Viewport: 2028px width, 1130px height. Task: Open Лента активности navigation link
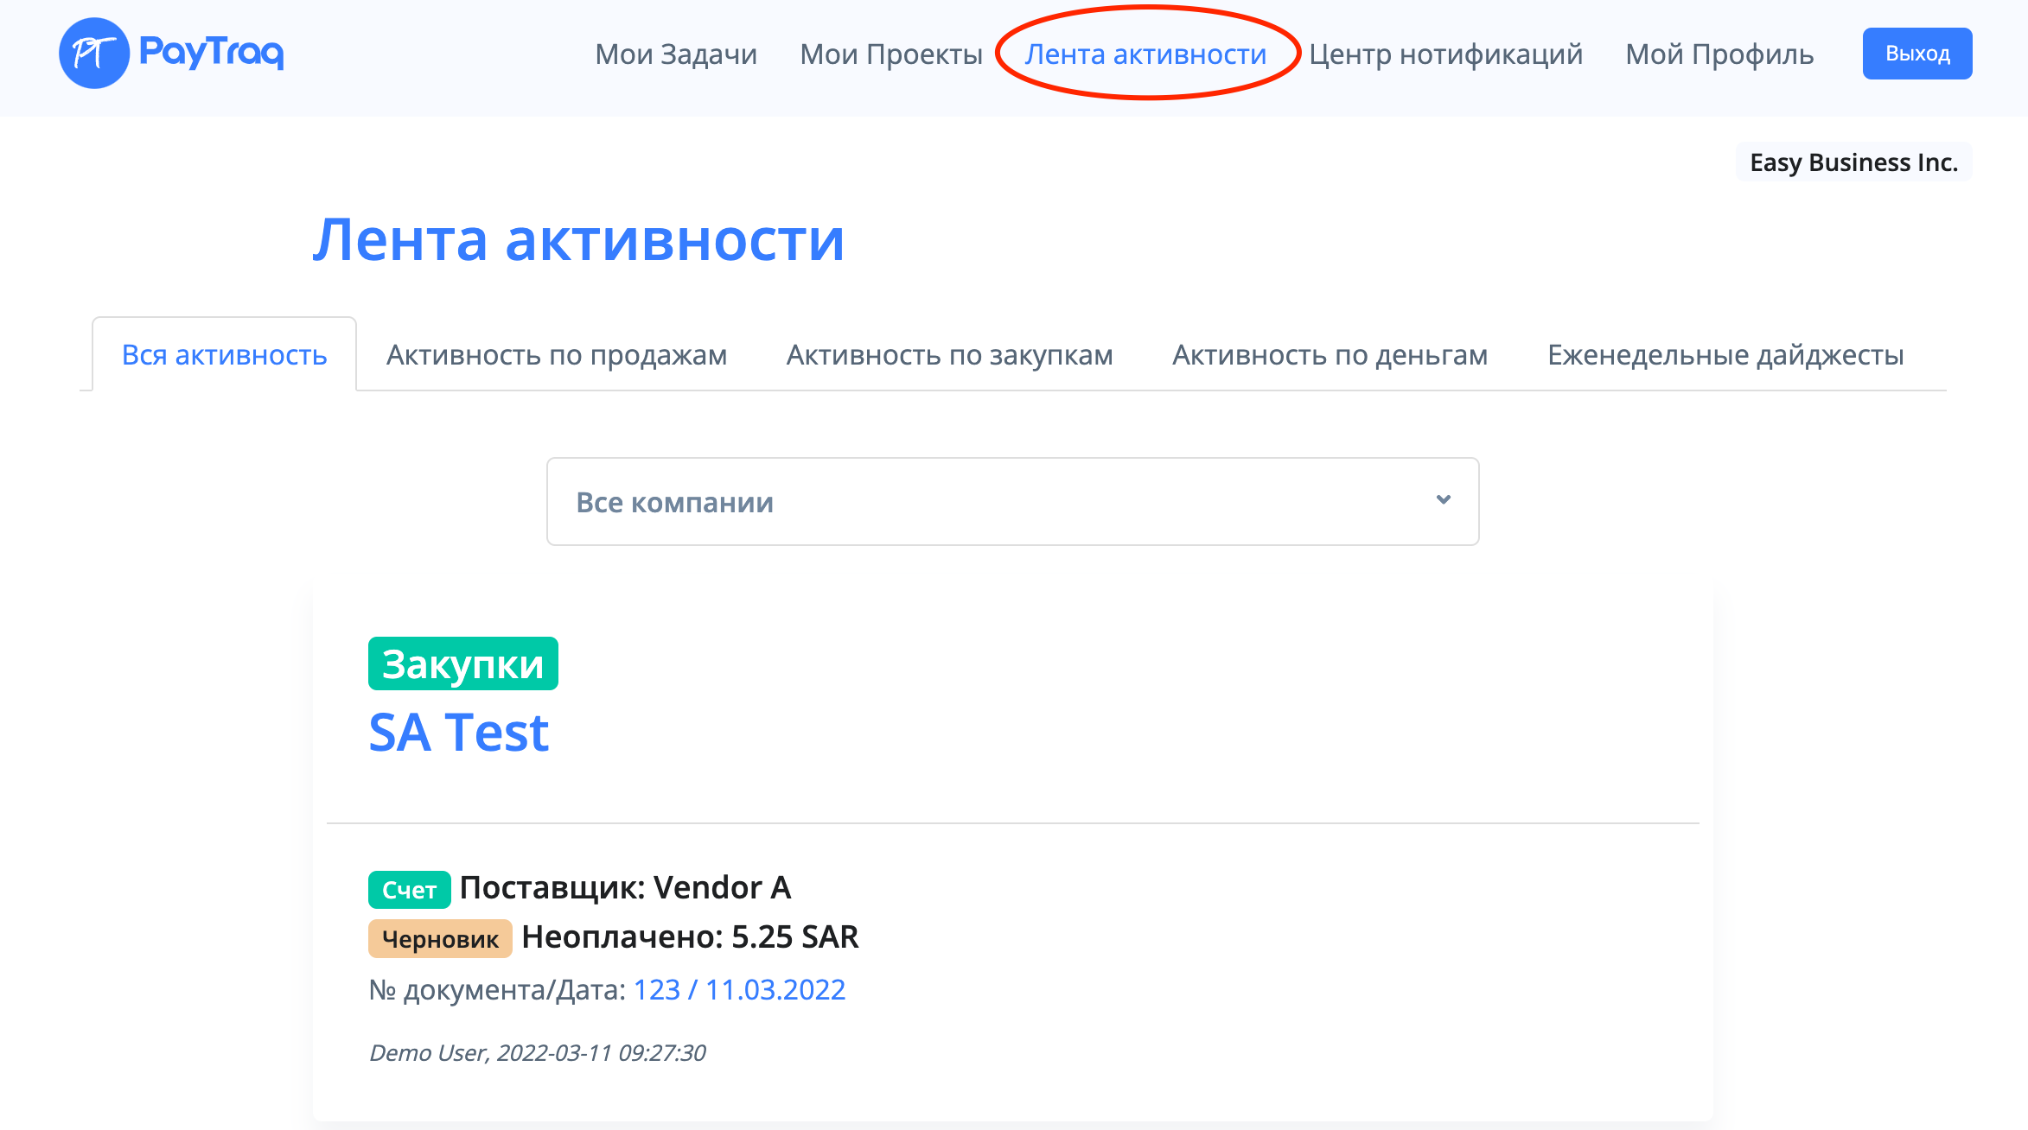click(x=1145, y=54)
